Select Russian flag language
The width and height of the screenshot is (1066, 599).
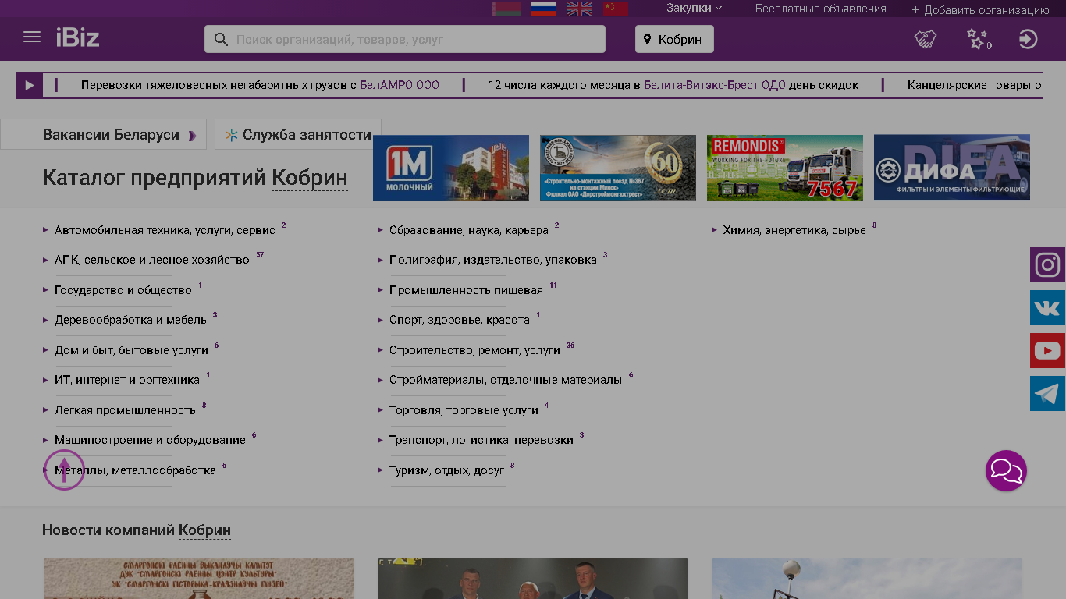tap(544, 9)
